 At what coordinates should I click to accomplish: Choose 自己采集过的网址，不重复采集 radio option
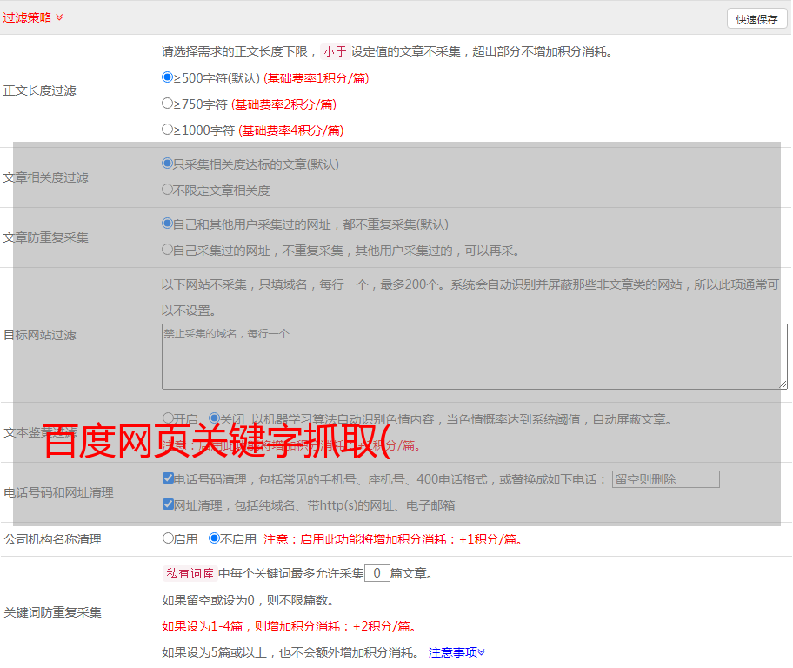[167, 250]
